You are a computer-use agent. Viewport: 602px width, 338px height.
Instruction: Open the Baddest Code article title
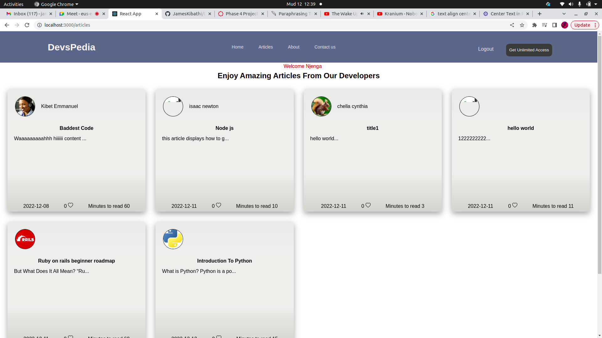click(x=77, y=128)
